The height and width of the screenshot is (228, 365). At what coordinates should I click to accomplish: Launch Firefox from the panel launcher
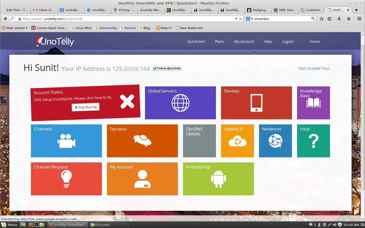31,225
